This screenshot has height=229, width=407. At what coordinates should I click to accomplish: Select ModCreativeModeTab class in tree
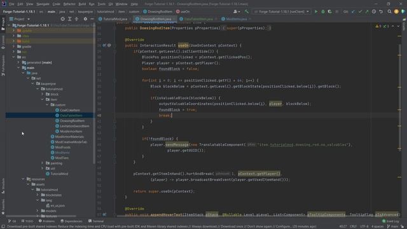coord(71,142)
